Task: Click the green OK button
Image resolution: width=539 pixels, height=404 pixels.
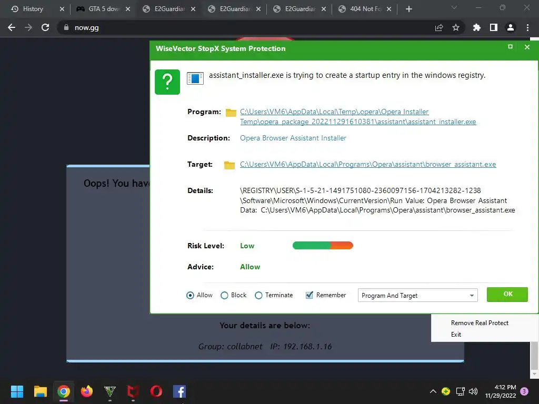Action: click(507, 295)
